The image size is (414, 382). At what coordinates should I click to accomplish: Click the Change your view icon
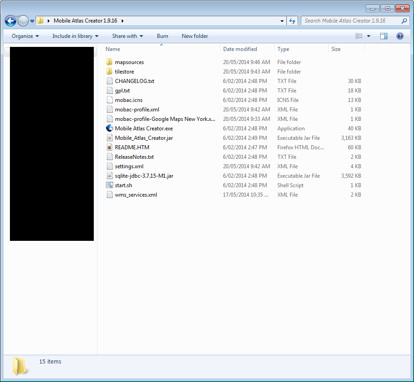tap(359, 36)
